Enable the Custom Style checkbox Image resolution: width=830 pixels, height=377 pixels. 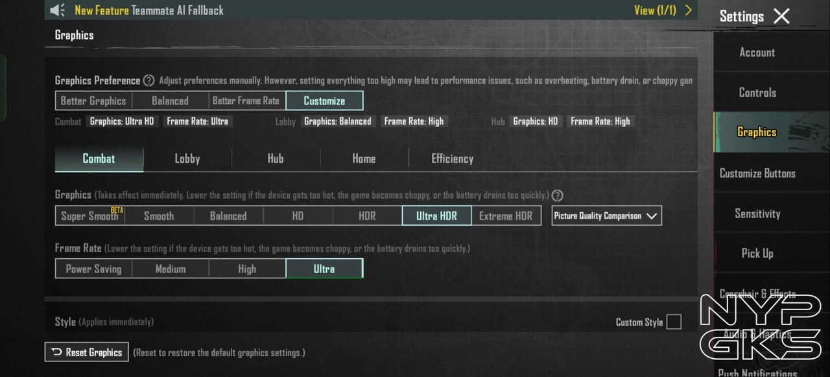(x=674, y=322)
